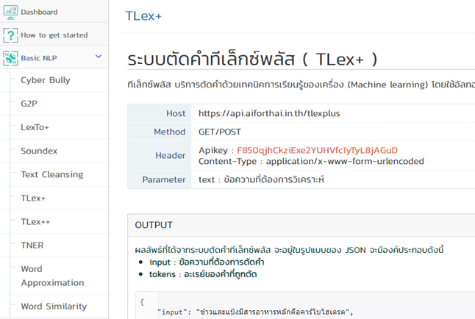This screenshot has height=319, width=475.
Task: Click the input bullet description
Action: click(x=207, y=262)
